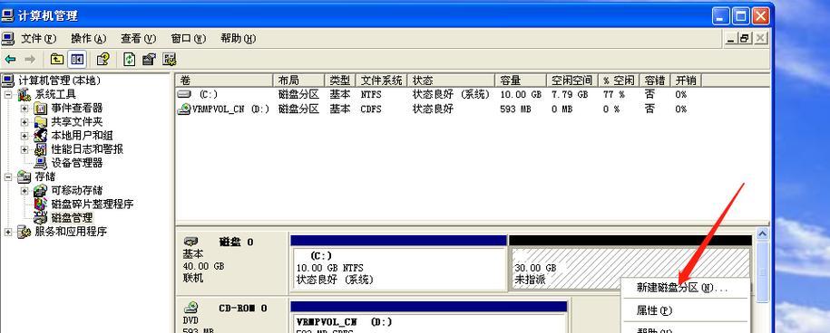Viewport: 830px width, 333px height.
Task: Select 磁盘管理 in the tree
Action: [x=72, y=217]
